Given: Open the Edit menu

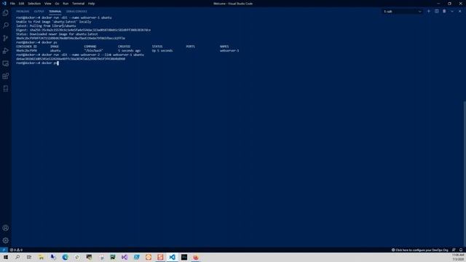Looking at the screenshot, I should (21, 4).
